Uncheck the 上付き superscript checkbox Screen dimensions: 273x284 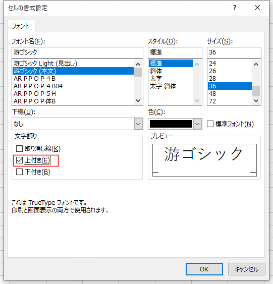(x=19, y=160)
